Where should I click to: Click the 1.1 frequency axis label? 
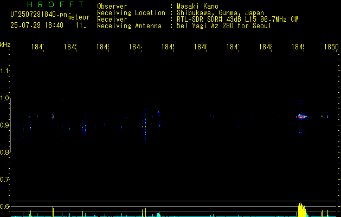(x=4, y=71)
